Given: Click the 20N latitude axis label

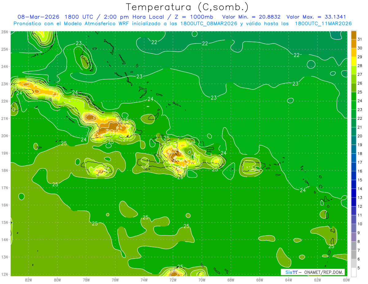Looking at the screenshot, I should tap(5, 136).
